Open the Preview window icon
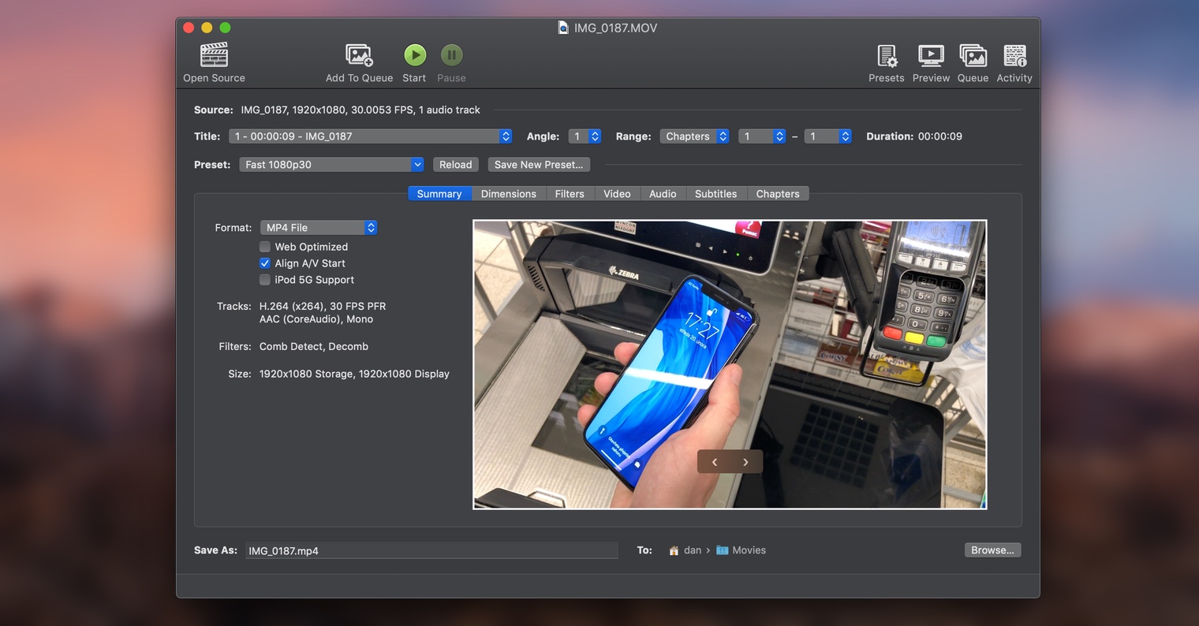This screenshot has height=626, width=1199. tap(931, 56)
